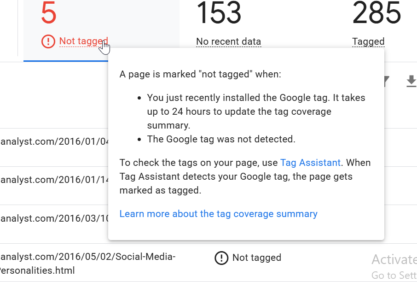417x282 pixels.
Task: Open the filter icon above the table
Action: click(387, 81)
